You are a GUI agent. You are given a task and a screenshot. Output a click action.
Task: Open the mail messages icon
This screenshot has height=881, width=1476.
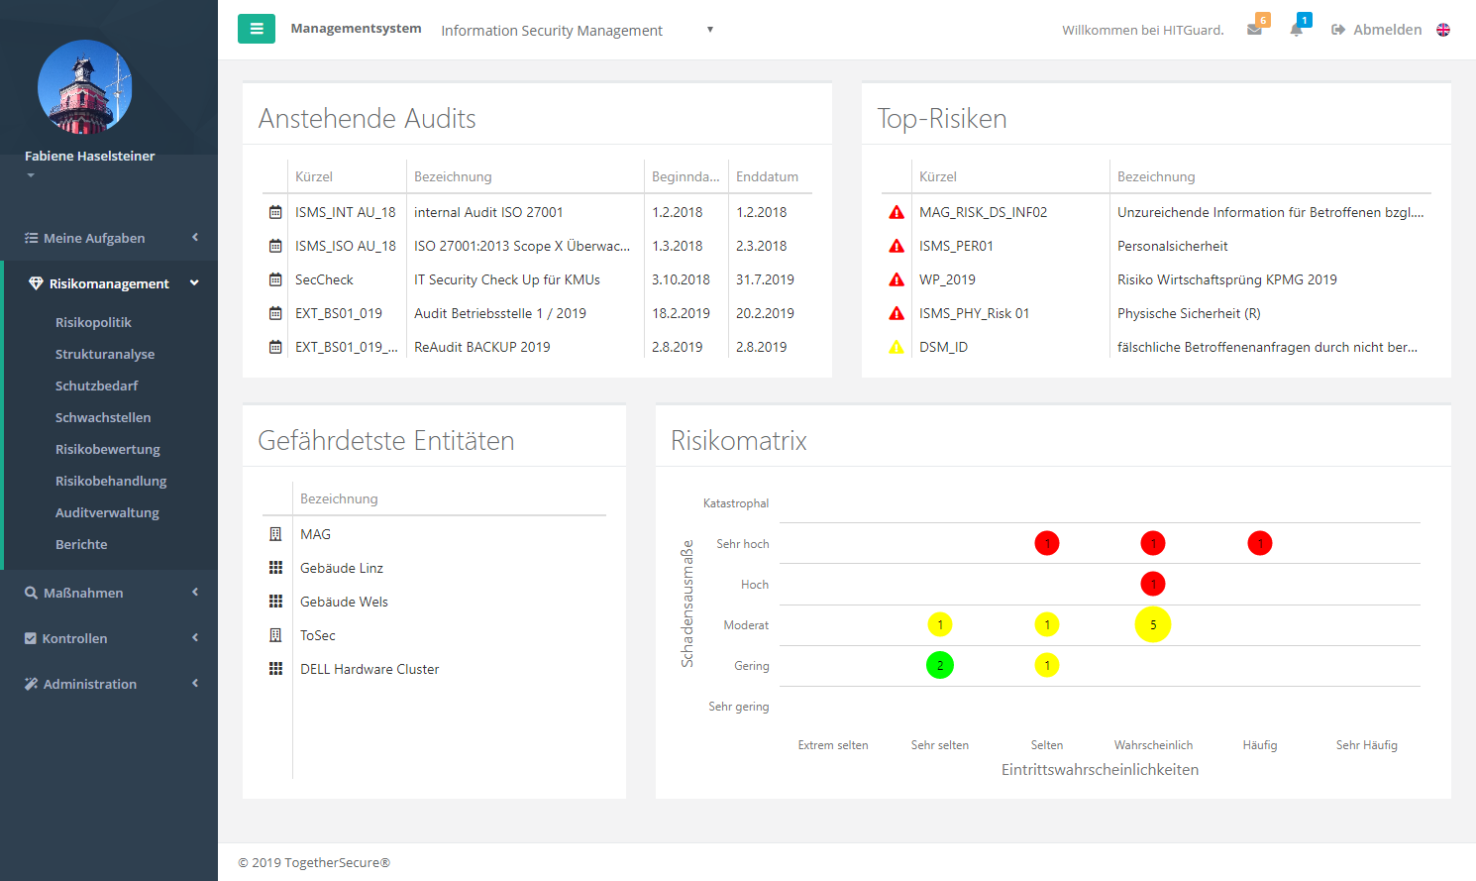tap(1255, 29)
